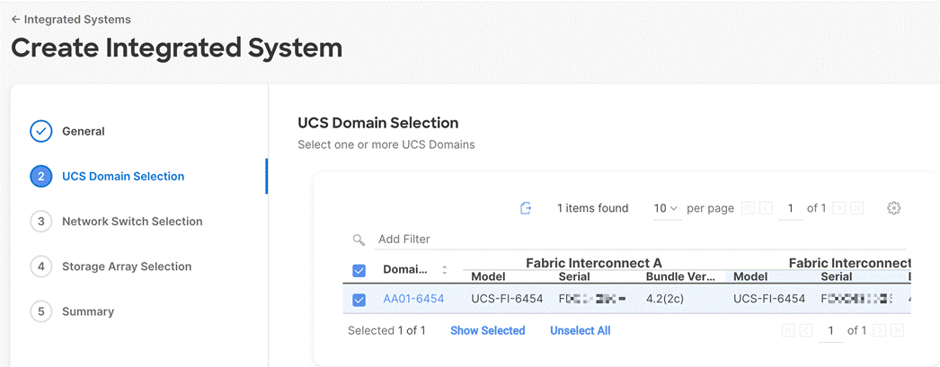
Task: Click the 1 items found text
Action: (593, 208)
